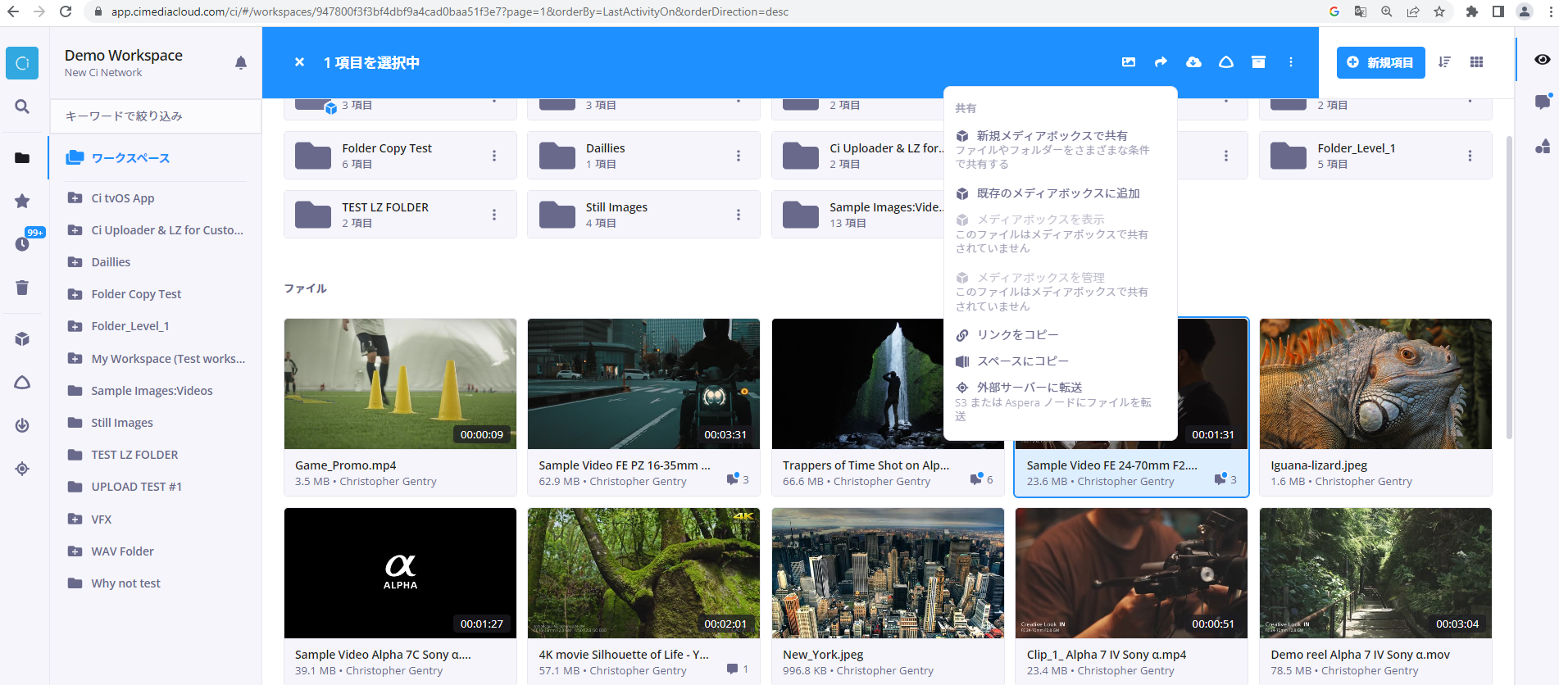Expand My Workspace (Test works... folder
The width and height of the screenshot is (1559, 685).
[75, 359]
